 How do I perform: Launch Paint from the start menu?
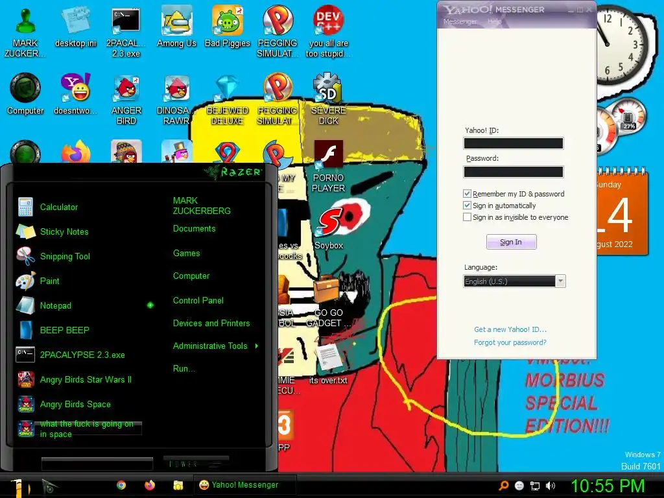point(49,281)
